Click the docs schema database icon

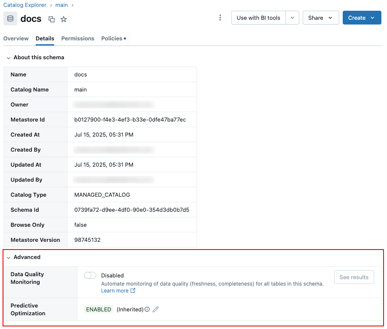click(10, 18)
